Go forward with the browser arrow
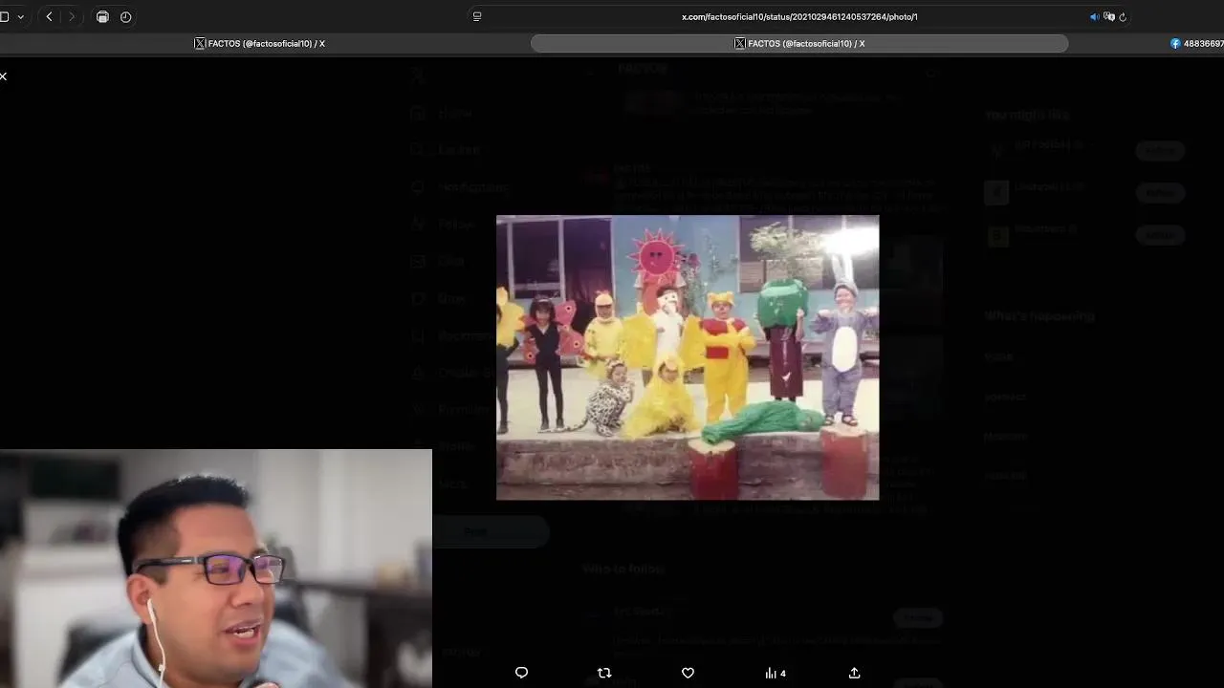Screen dimensions: 1224x688 coord(72,16)
